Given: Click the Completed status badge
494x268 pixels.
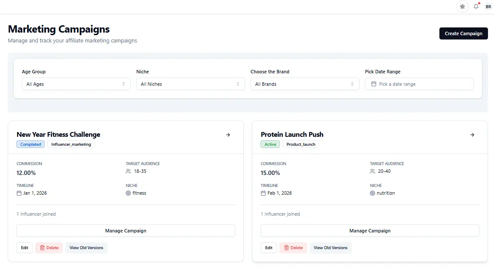Looking at the screenshot, I should pos(31,144).
